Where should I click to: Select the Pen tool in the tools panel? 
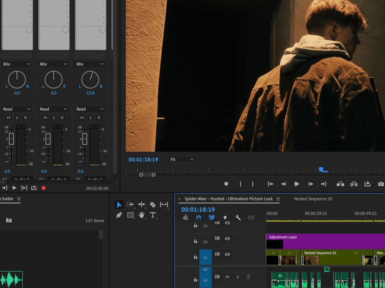119,215
